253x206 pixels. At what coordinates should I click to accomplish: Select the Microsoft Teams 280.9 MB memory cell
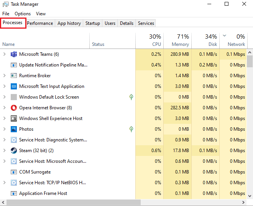click(177, 54)
